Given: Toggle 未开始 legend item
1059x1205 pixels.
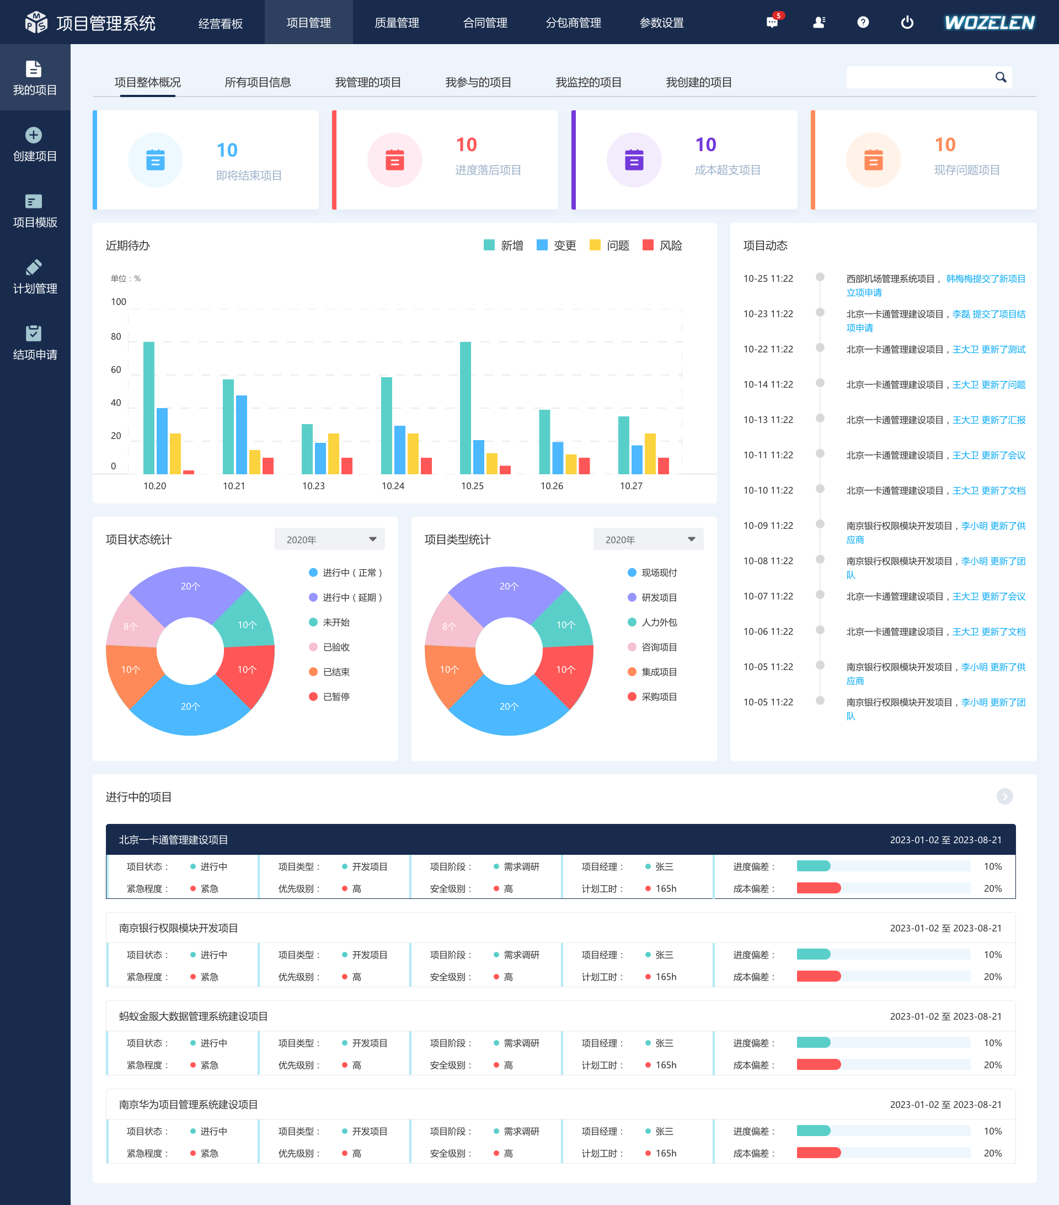Looking at the screenshot, I should (330, 622).
